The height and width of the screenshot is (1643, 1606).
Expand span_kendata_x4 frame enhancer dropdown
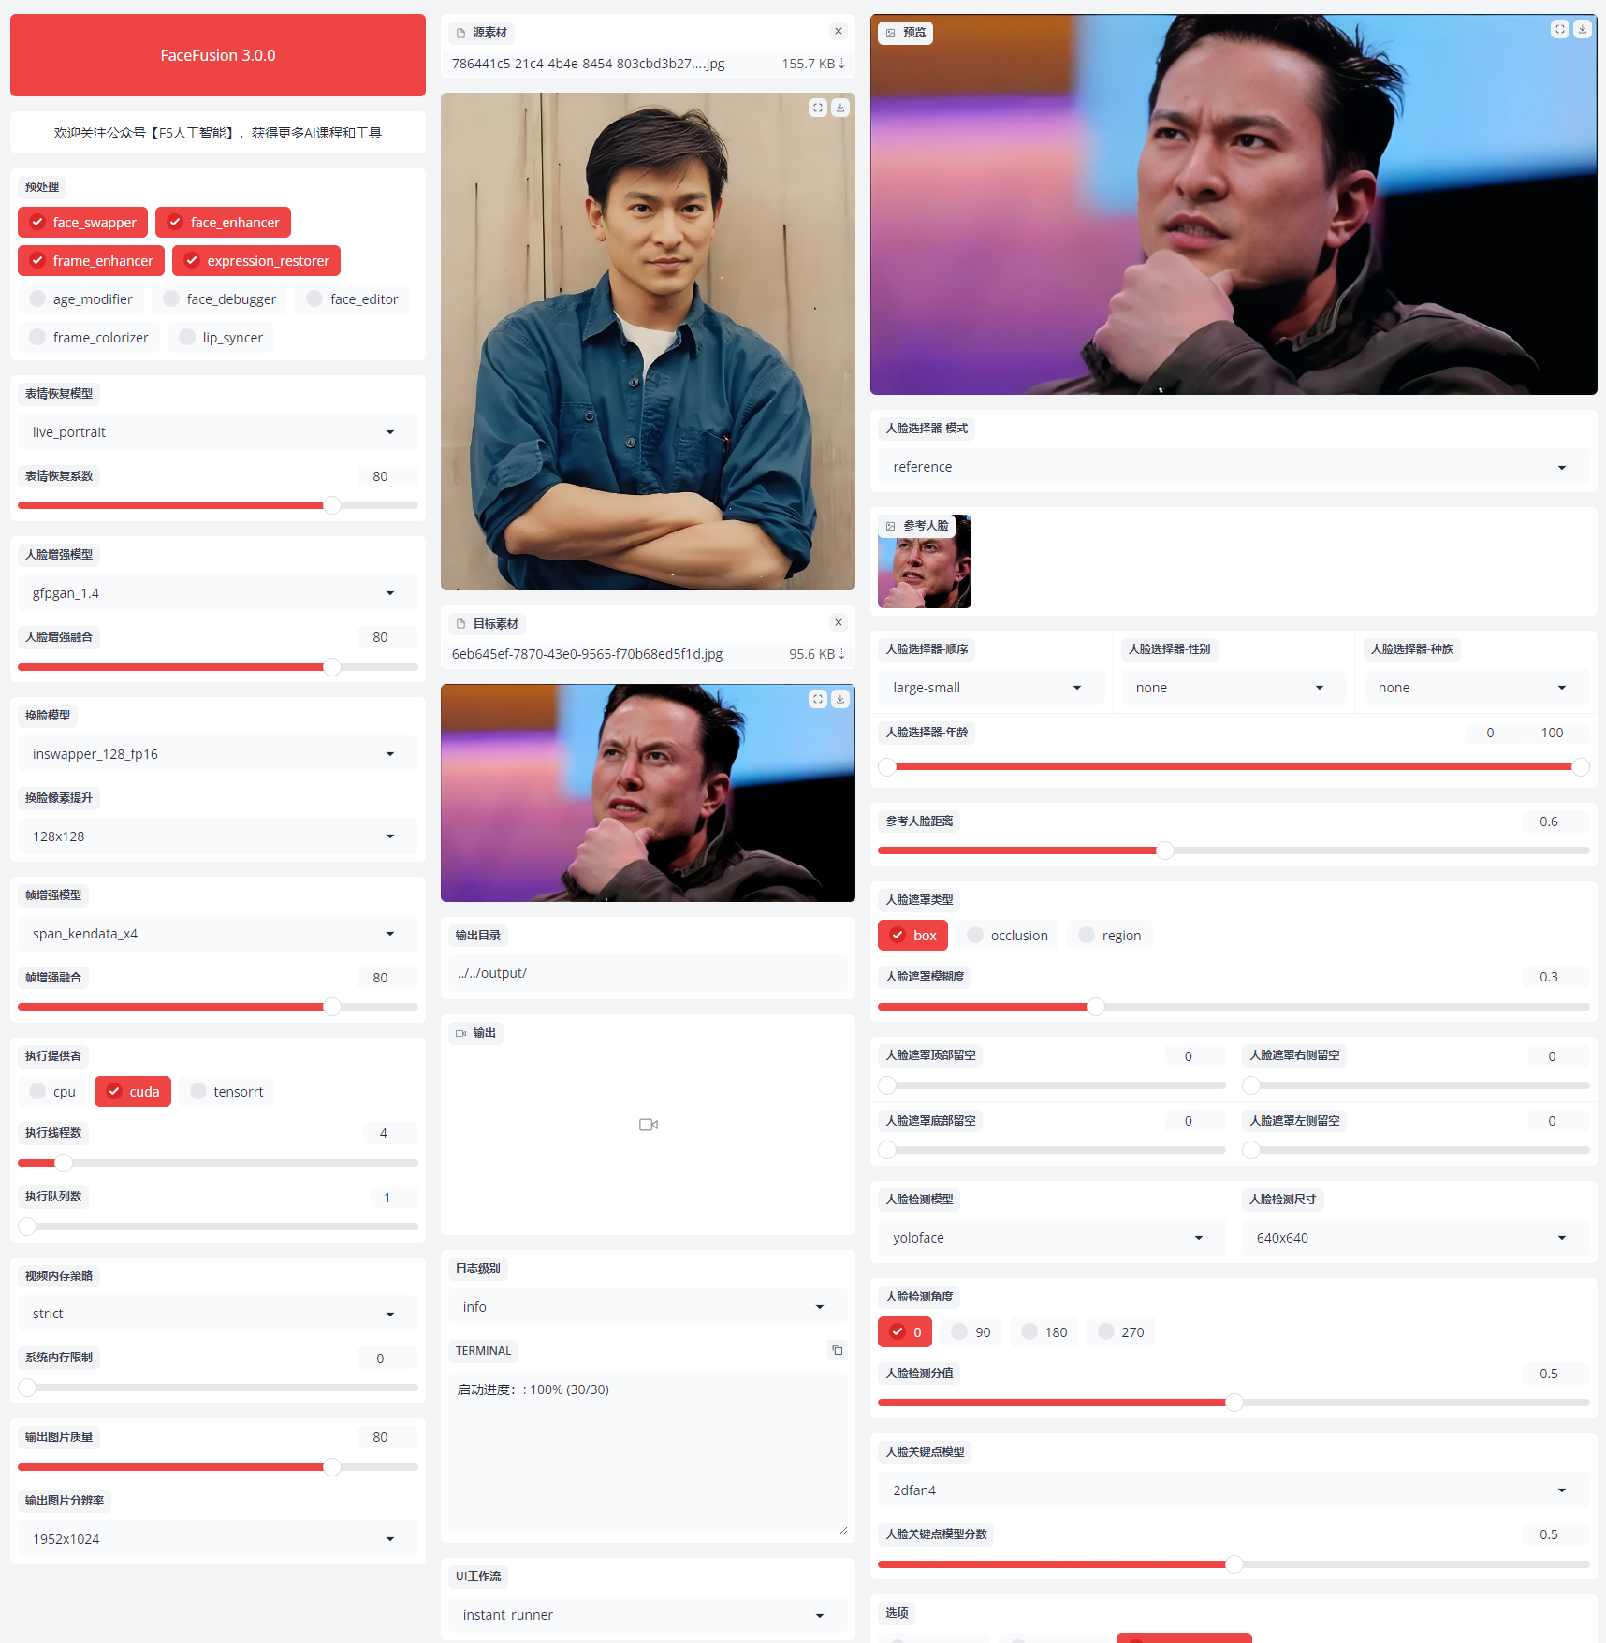pyautogui.click(x=218, y=934)
